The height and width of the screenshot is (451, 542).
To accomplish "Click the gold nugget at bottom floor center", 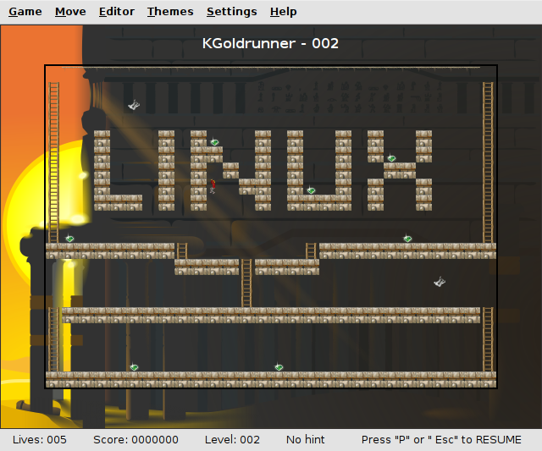I will pyautogui.click(x=279, y=366).
